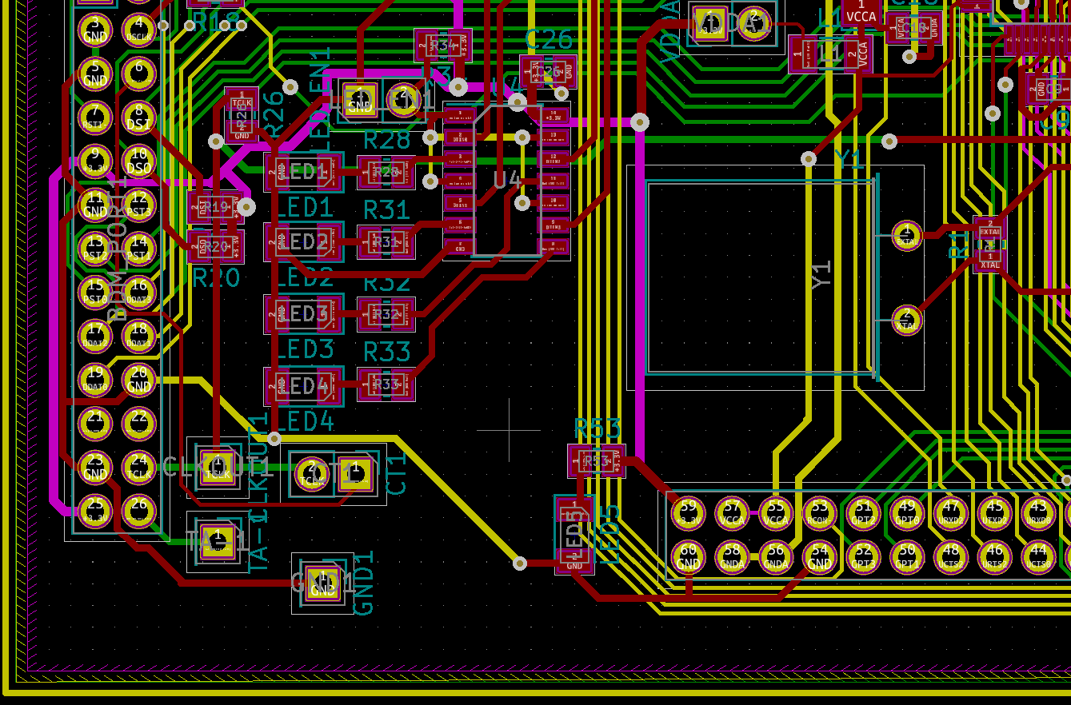The height and width of the screenshot is (705, 1071).
Task: Select resistor R33 footprint
Action: coord(386,385)
